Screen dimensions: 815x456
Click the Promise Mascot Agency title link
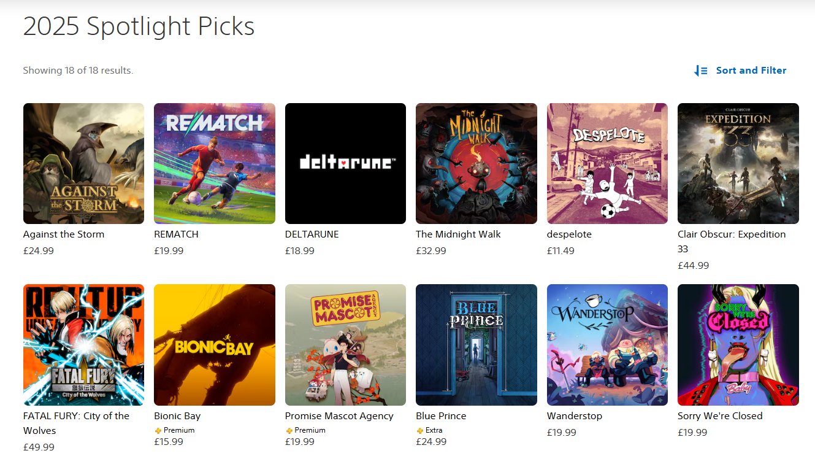(339, 416)
